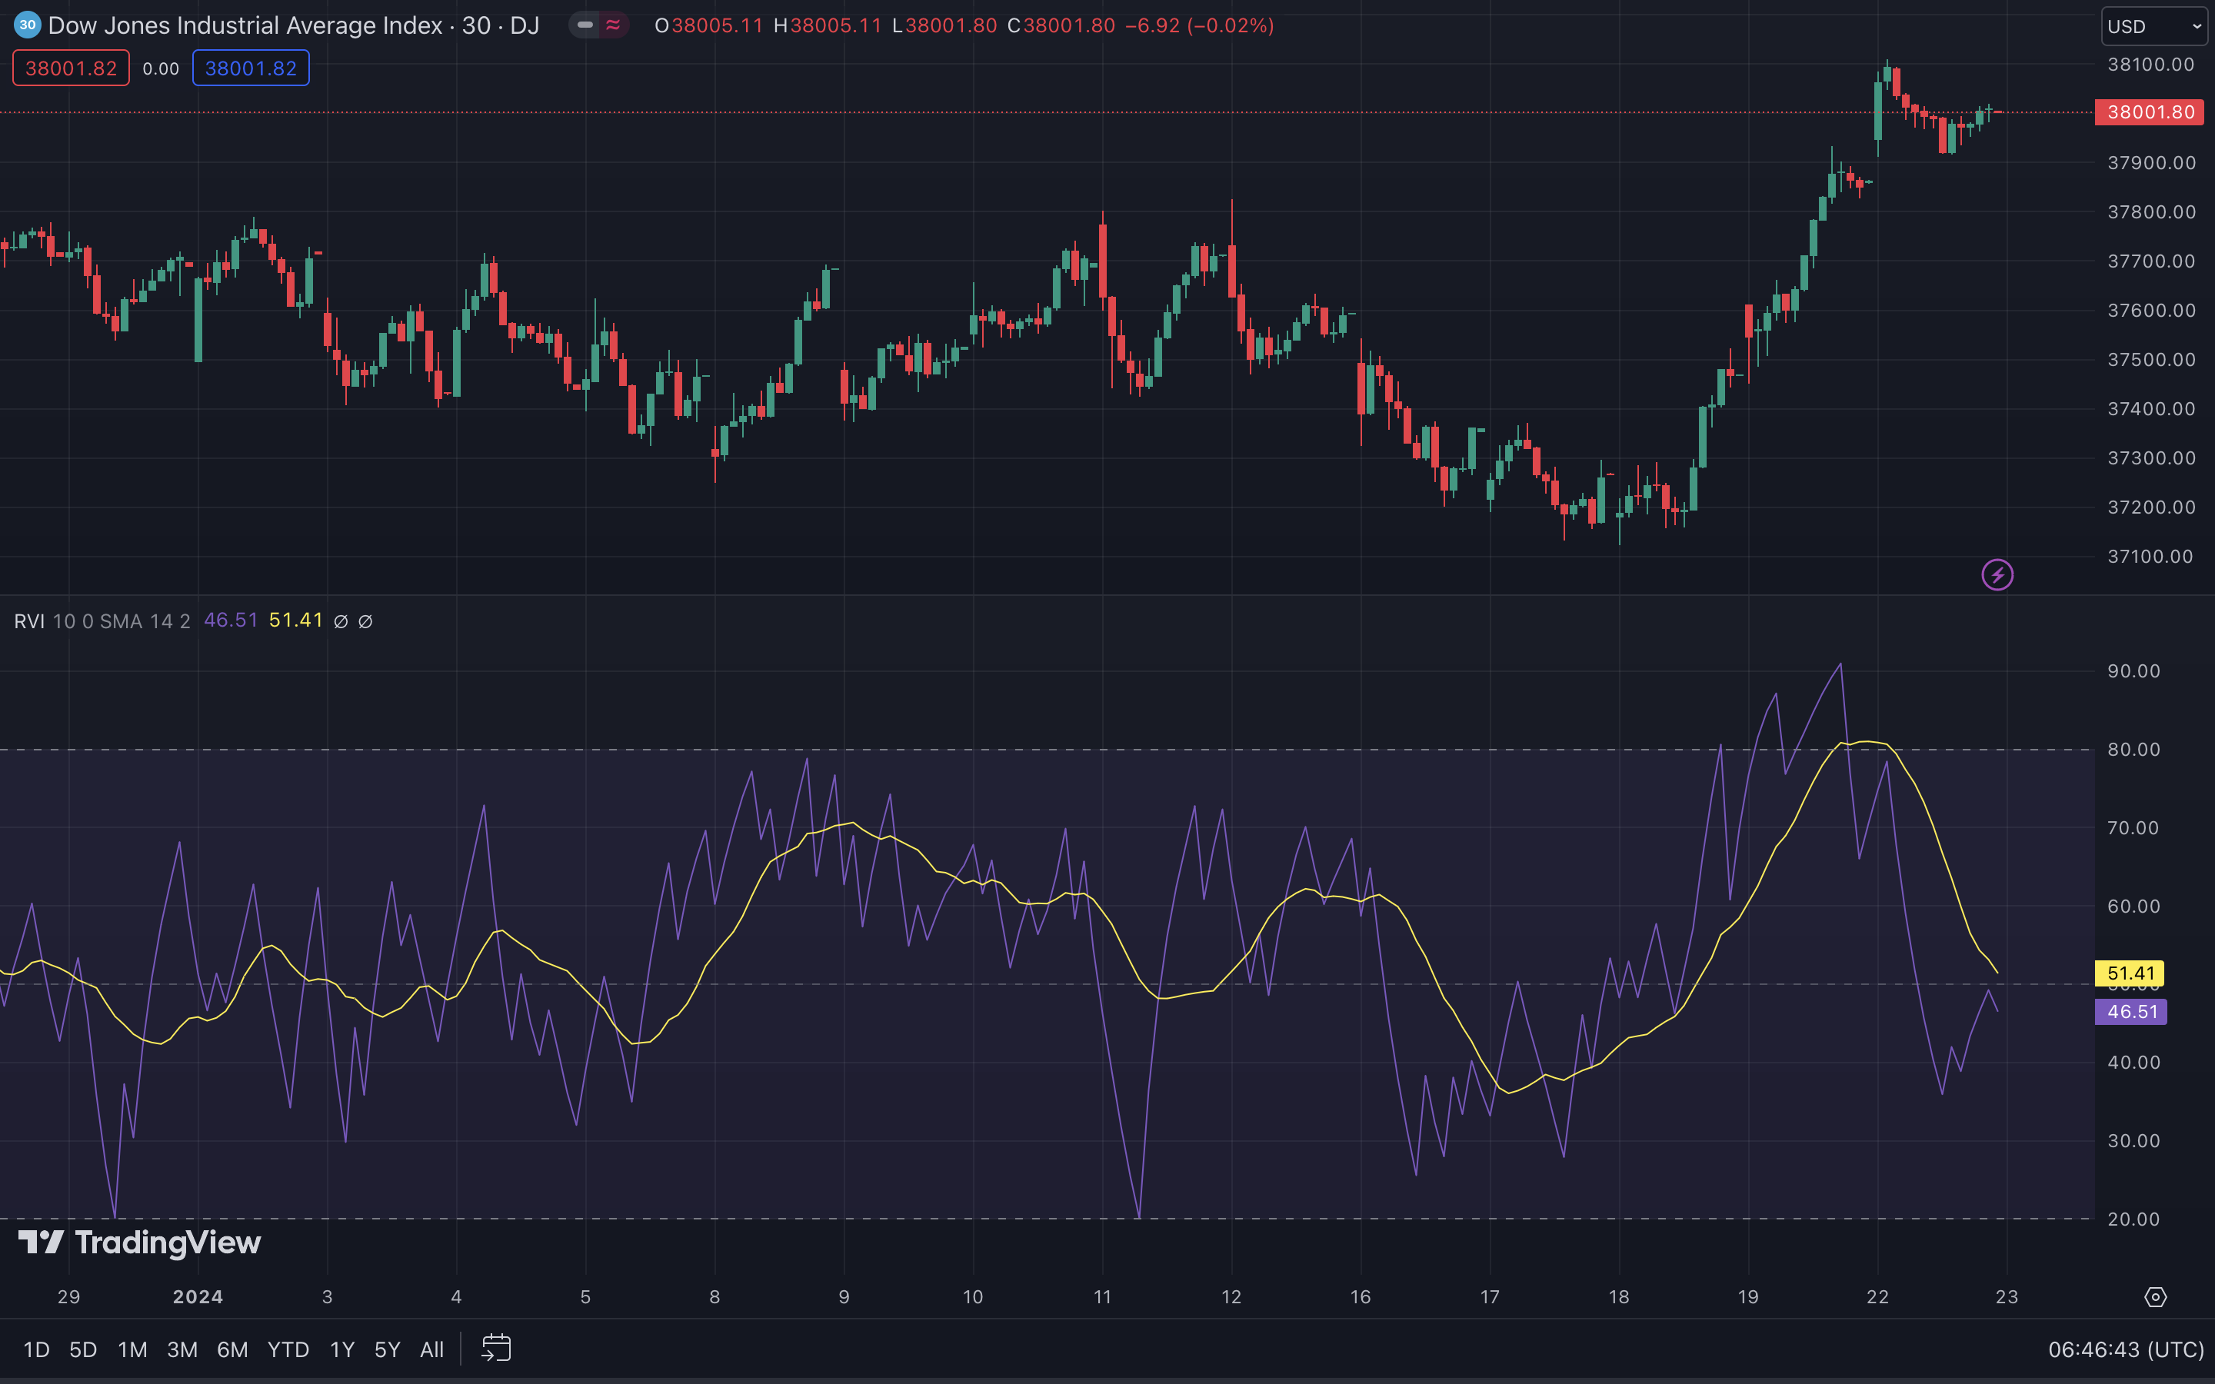Open the USD currency dropdown

pos(2154,25)
